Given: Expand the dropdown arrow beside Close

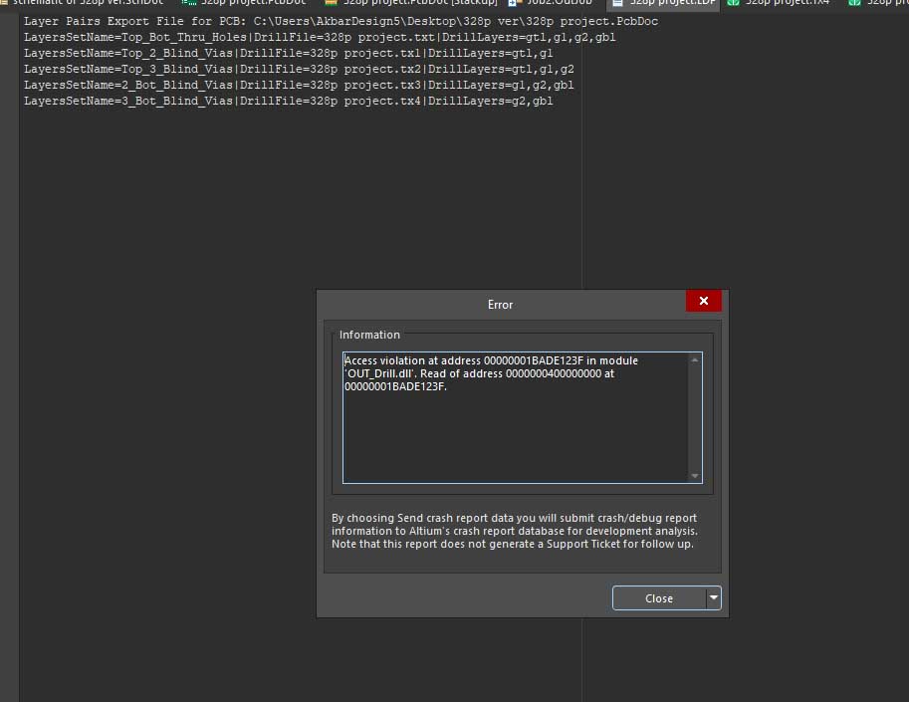Looking at the screenshot, I should pyautogui.click(x=714, y=598).
